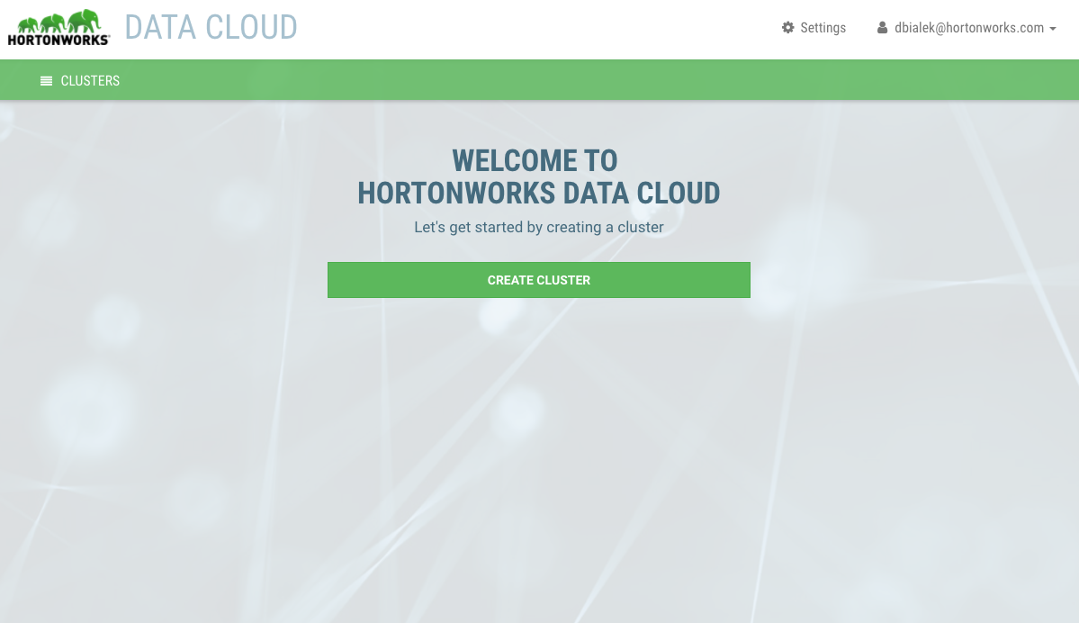Click the CREATE CLUSTER button
This screenshot has height=623, width=1079.
[539, 280]
